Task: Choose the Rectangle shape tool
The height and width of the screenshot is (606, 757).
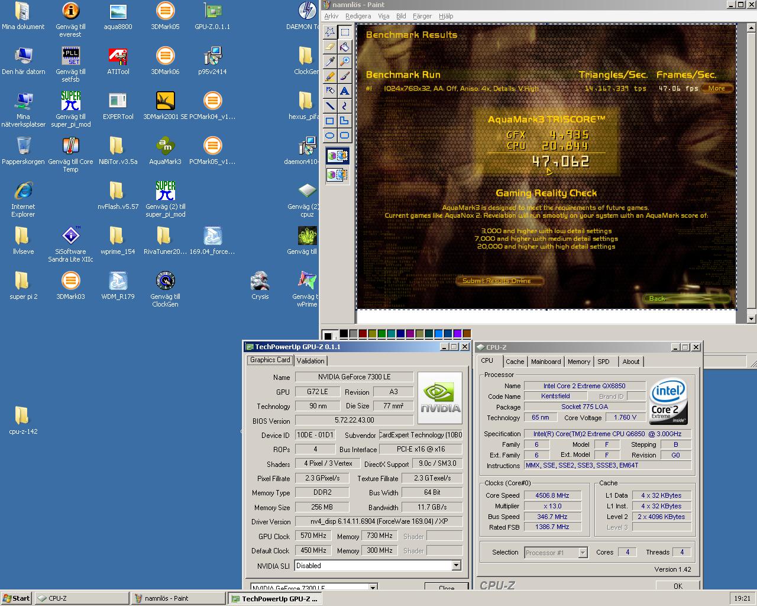Action: point(330,121)
